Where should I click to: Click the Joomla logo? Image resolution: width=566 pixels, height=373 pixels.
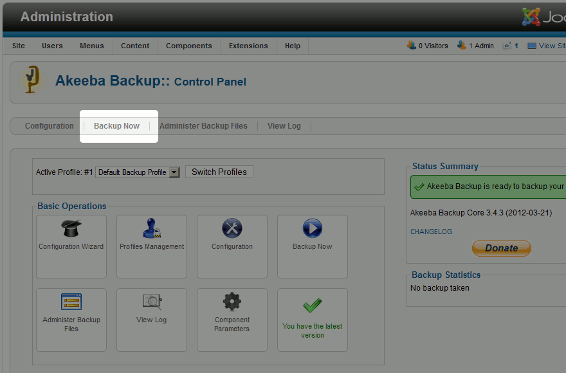(543, 17)
